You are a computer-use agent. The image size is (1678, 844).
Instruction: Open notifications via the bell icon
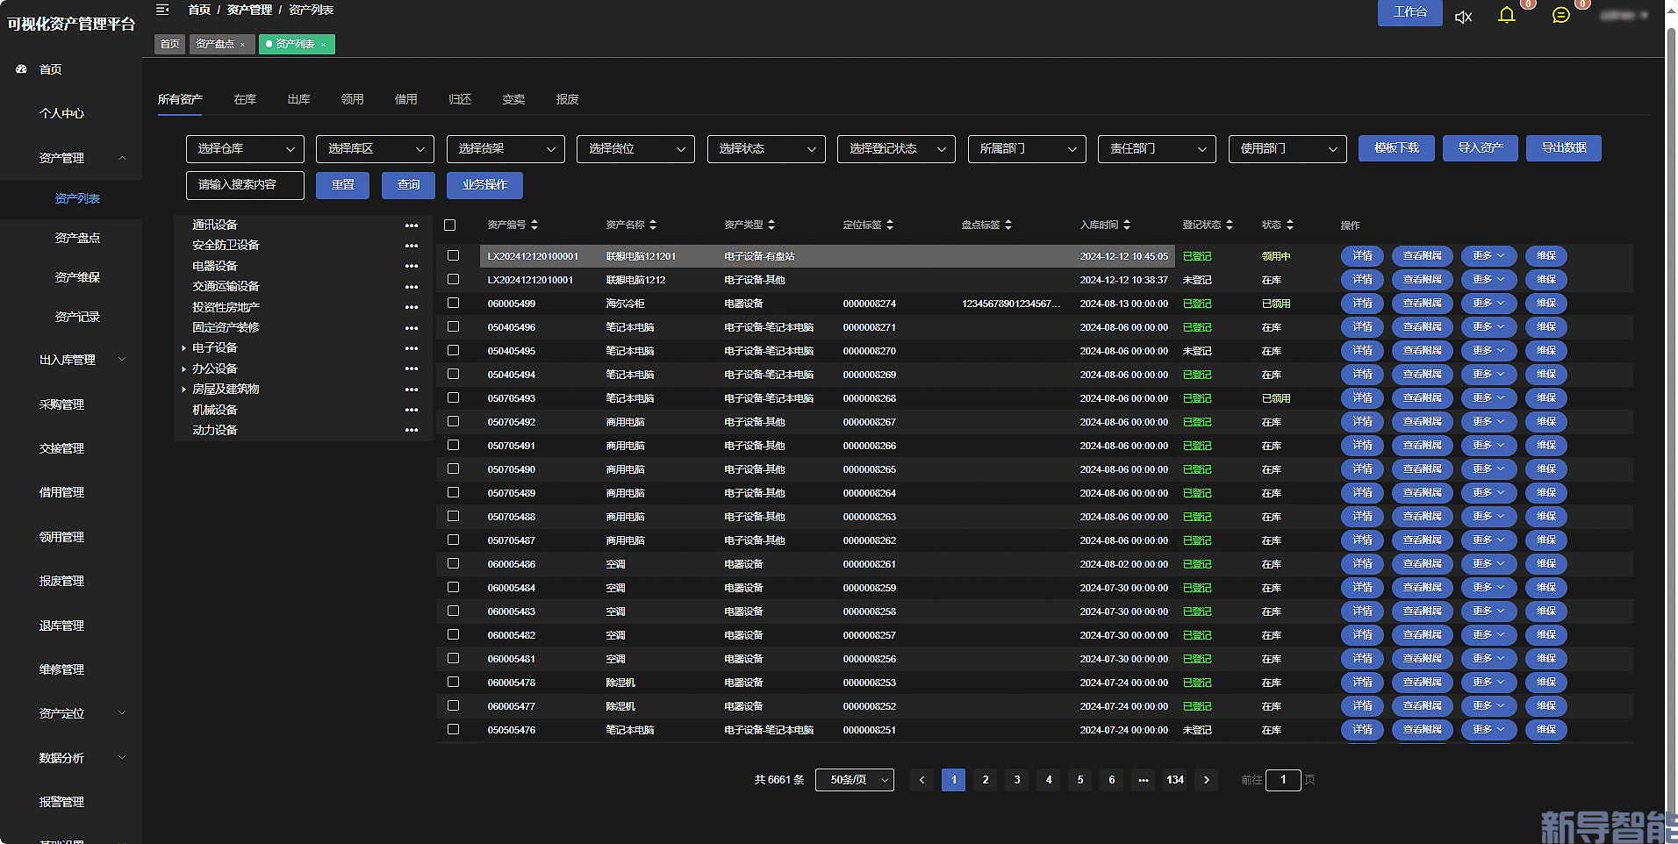(1506, 15)
